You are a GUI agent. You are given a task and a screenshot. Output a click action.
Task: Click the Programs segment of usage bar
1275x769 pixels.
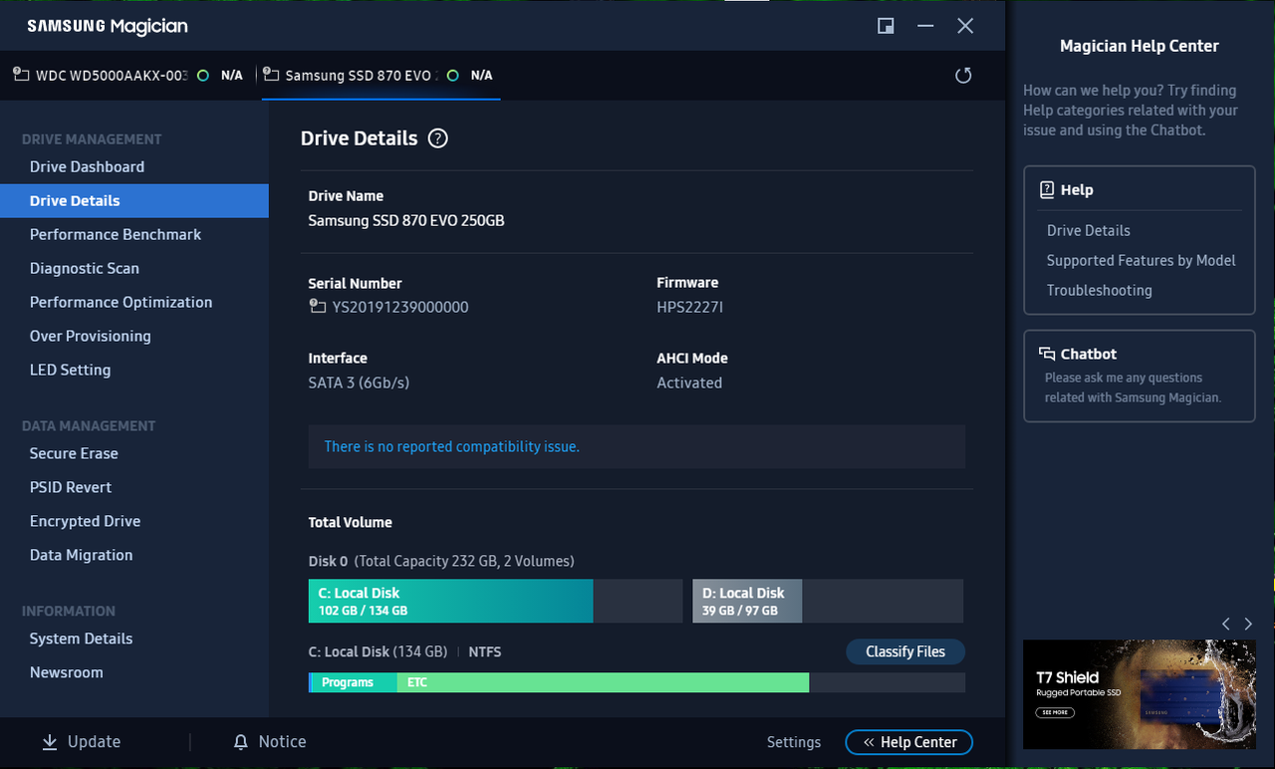[354, 682]
